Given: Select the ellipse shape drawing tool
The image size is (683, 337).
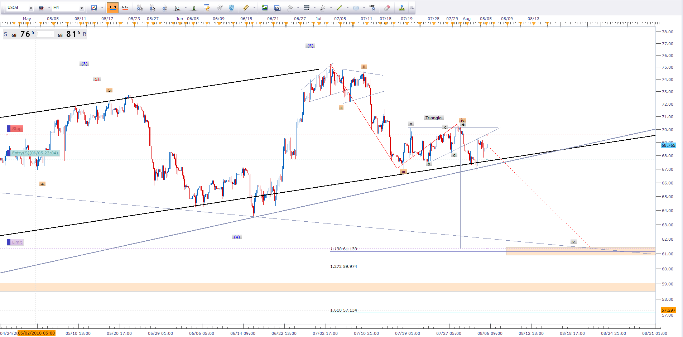Looking at the screenshot, I should click(356, 8).
